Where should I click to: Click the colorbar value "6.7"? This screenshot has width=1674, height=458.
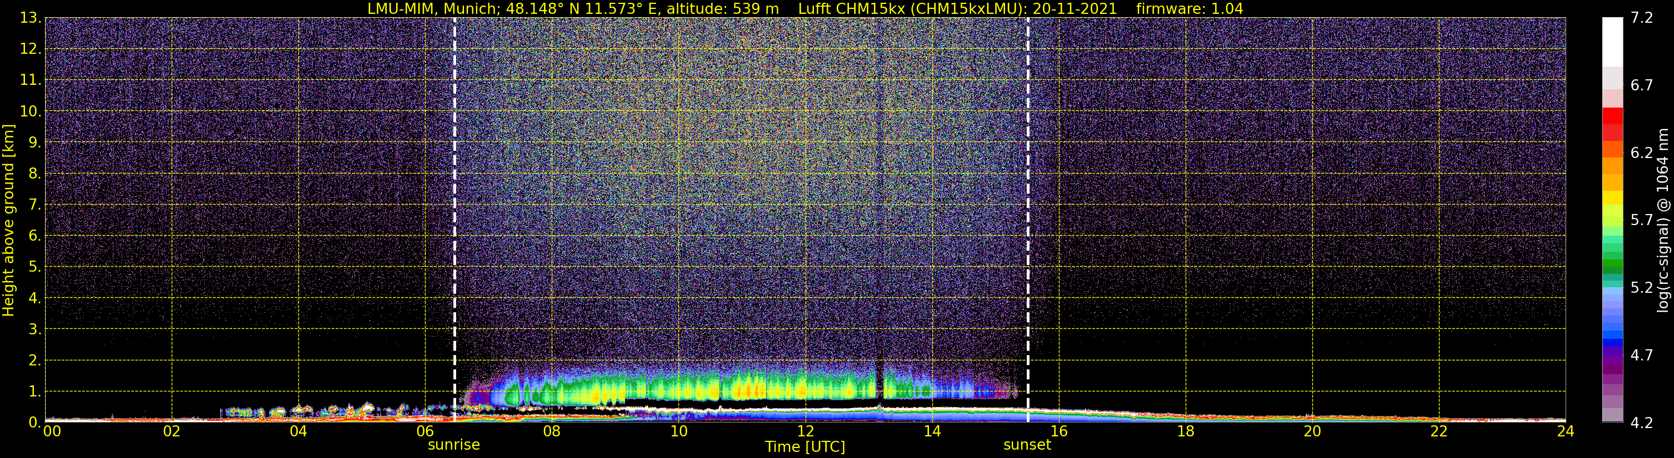point(1642,85)
